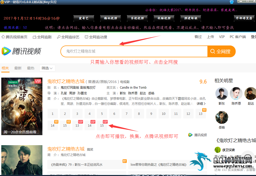Play episode 13 marked 预
The width and height of the screenshot is (256, 176).
(201, 114)
